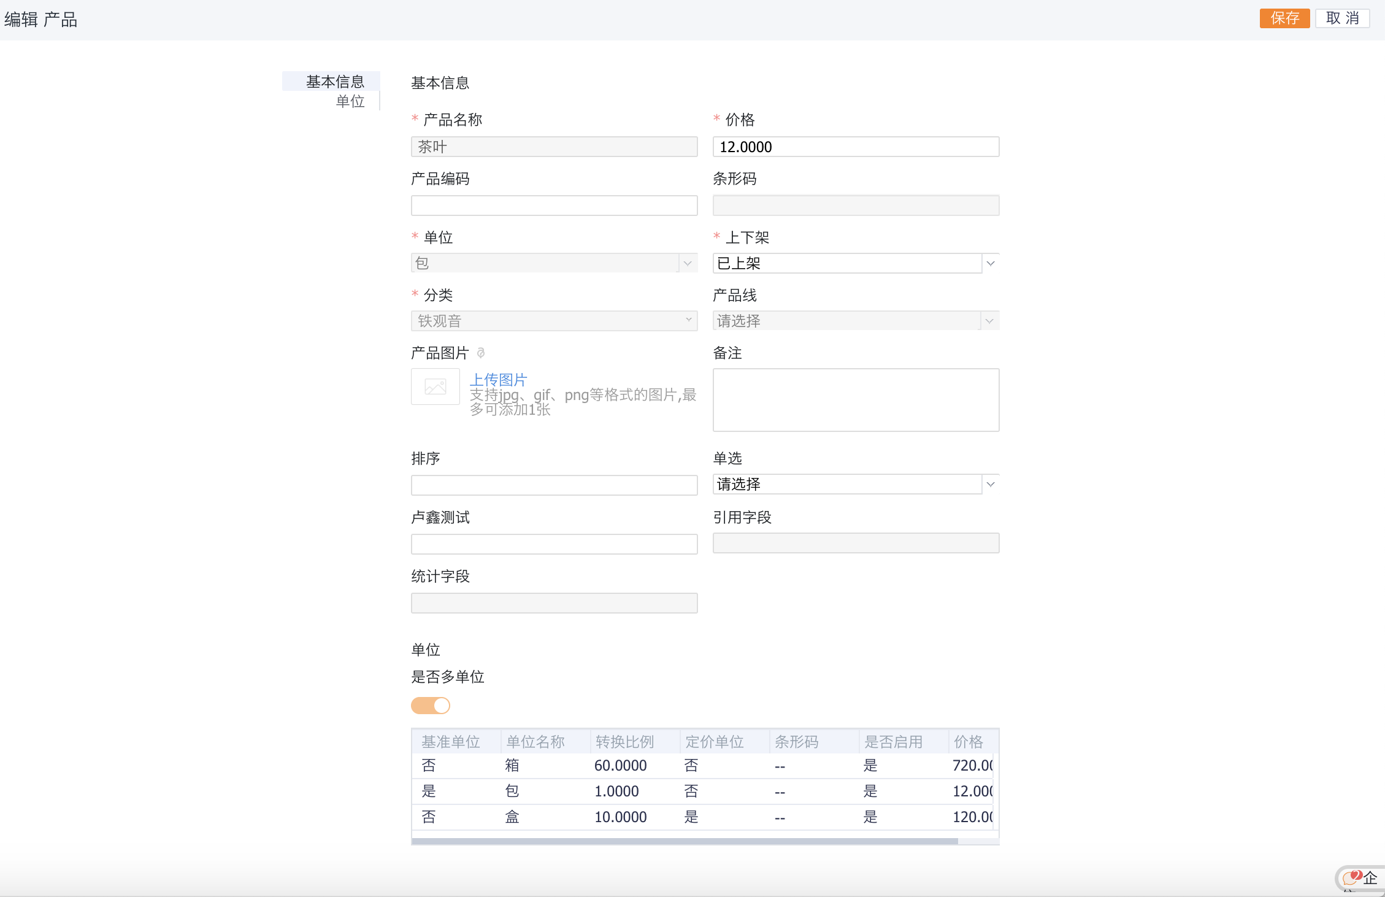Screen dimensions: 1385x897
Task: Open the 产品线 dropdown
Action: point(856,321)
